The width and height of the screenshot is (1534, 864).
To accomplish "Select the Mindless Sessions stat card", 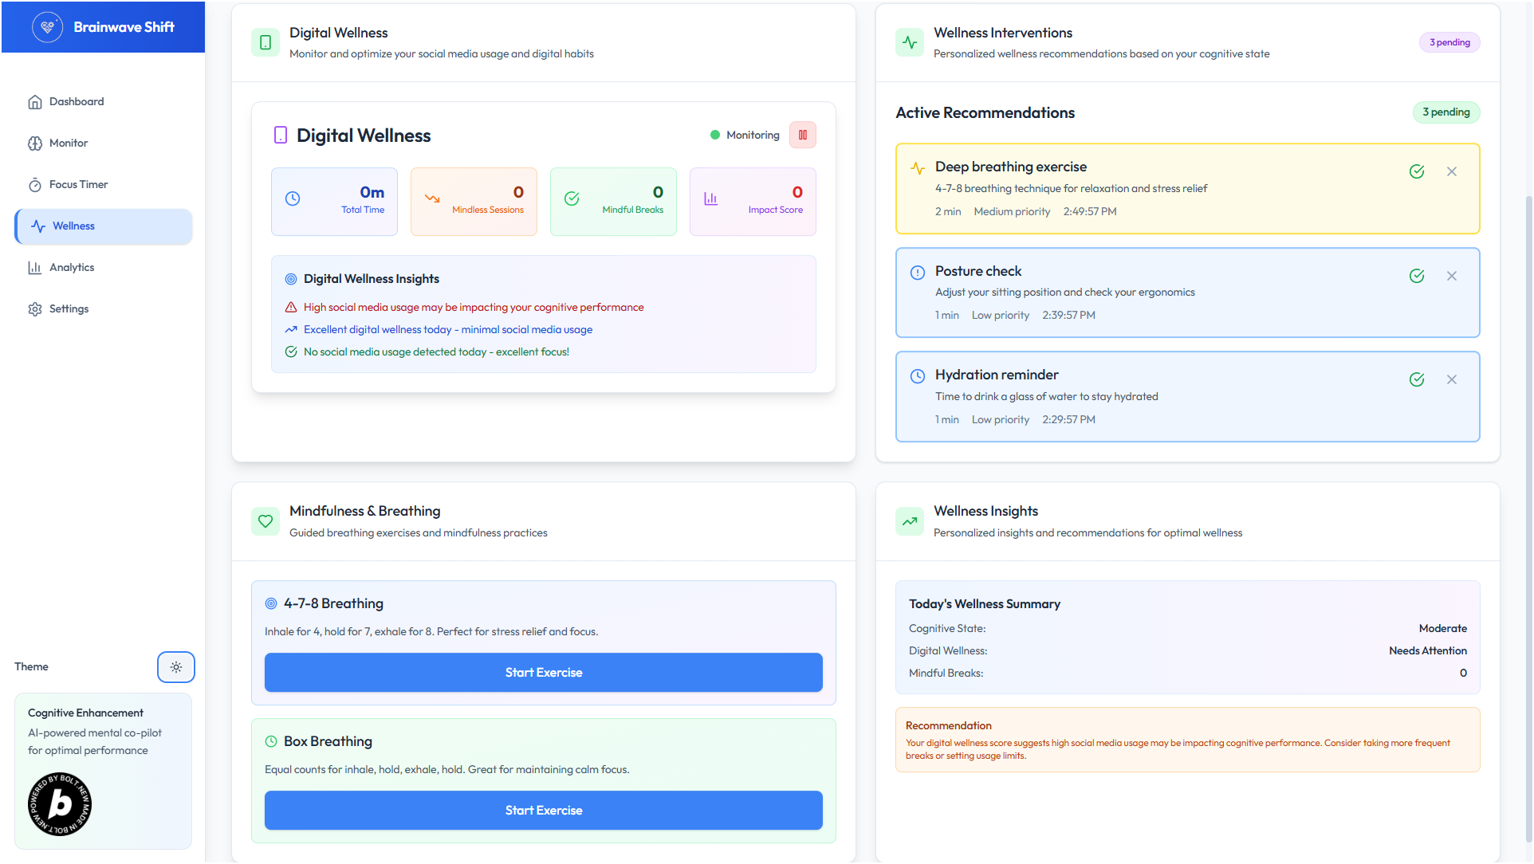I will [474, 202].
